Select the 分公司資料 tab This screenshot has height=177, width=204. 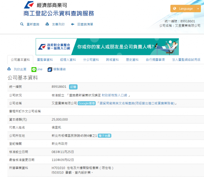tap(91, 60)
